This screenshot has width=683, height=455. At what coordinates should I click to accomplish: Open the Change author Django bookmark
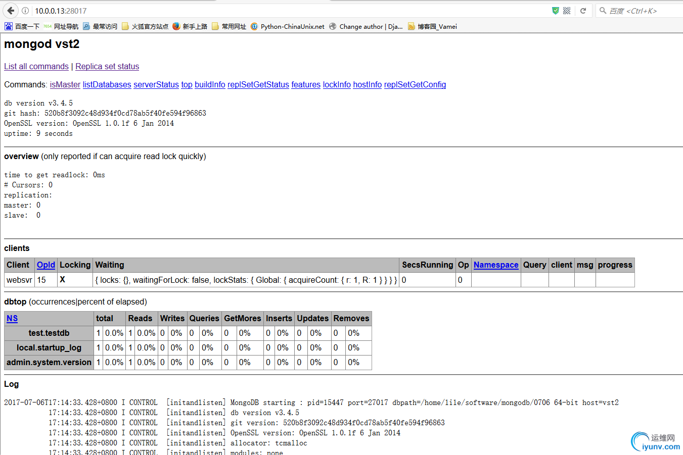(x=366, y=26)
